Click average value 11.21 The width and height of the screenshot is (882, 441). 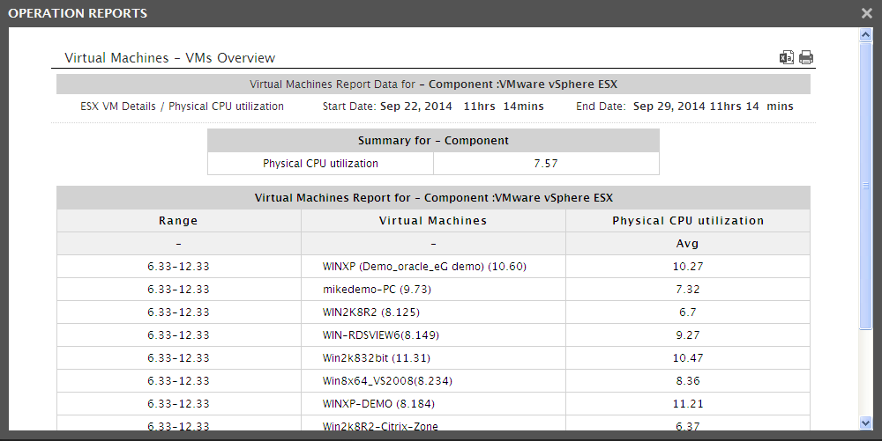pos(688,404)
